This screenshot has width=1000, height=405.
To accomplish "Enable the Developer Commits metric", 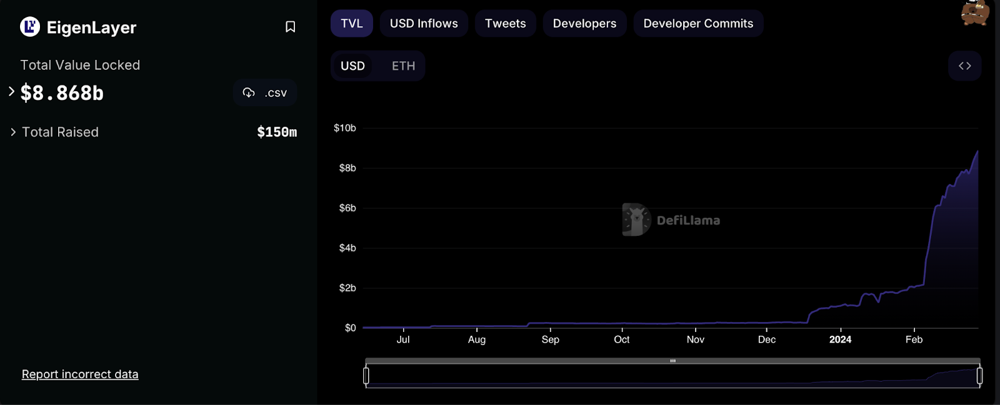I will 698,24.
